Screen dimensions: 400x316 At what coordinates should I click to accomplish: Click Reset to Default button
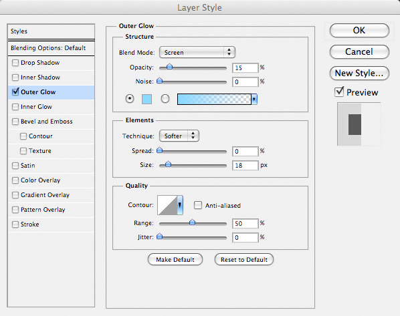(244, 260)
